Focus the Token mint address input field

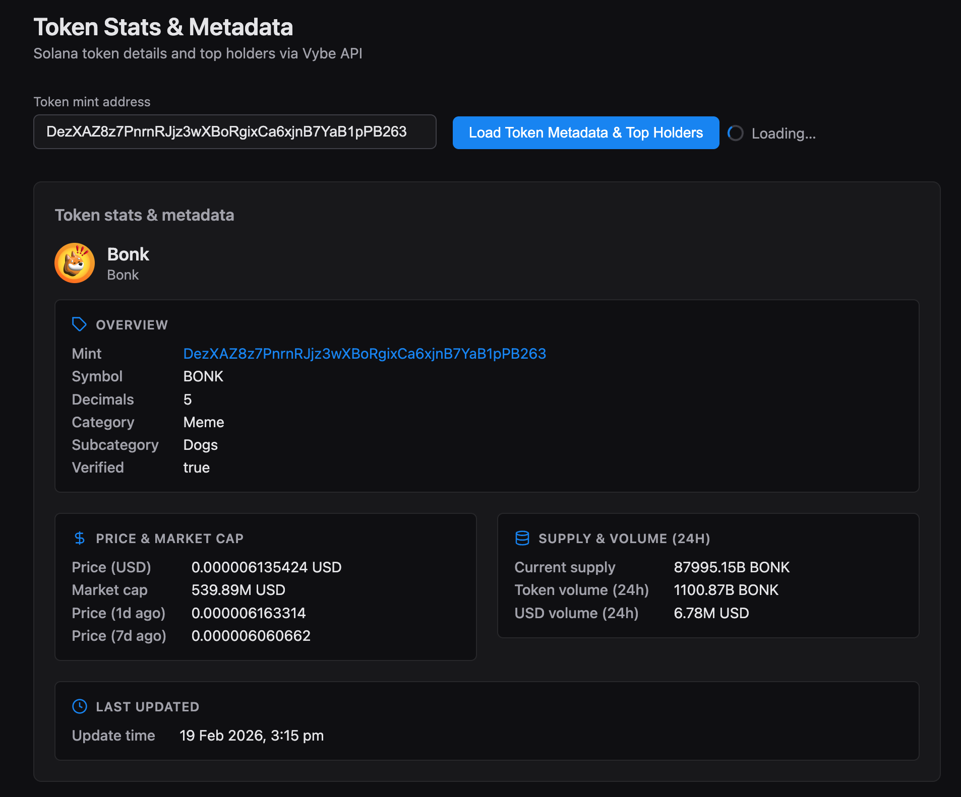[235, 132]
